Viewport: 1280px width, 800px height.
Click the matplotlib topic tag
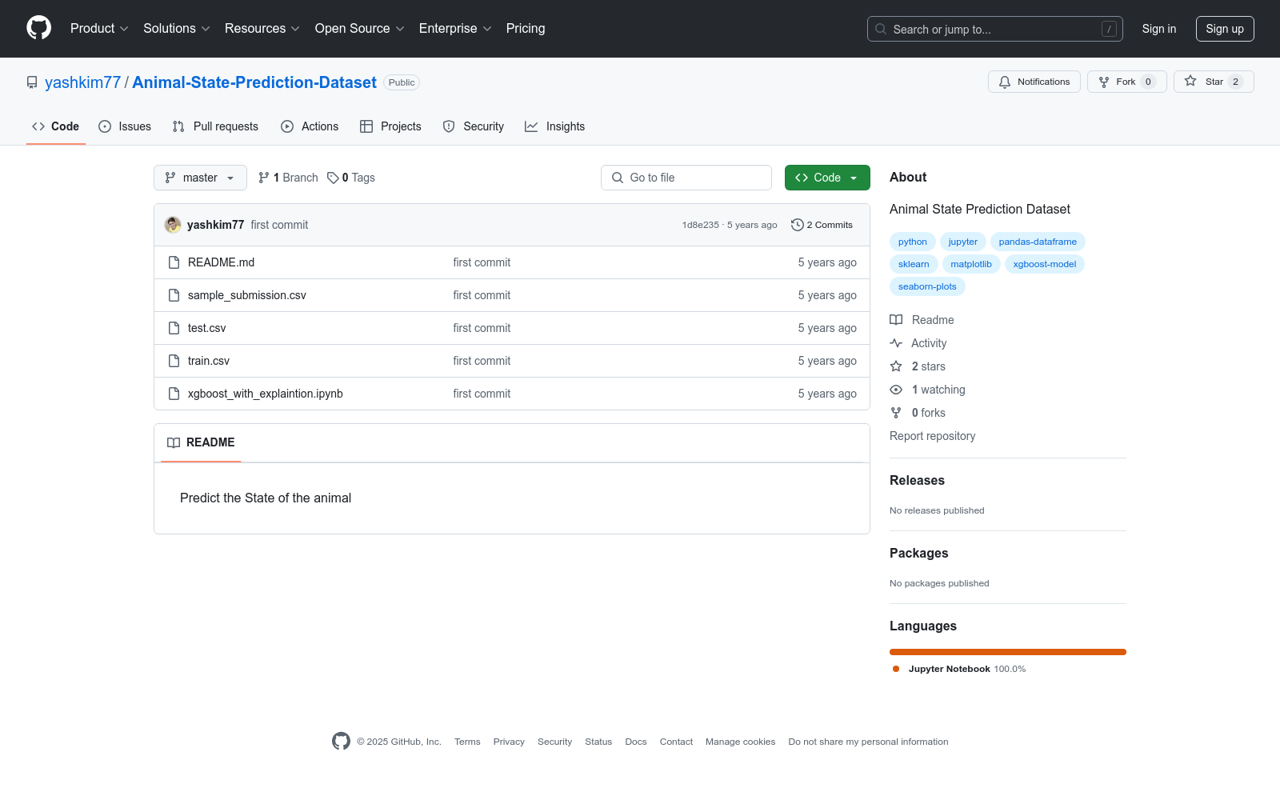pyautogui.click(x=971, y=264)
